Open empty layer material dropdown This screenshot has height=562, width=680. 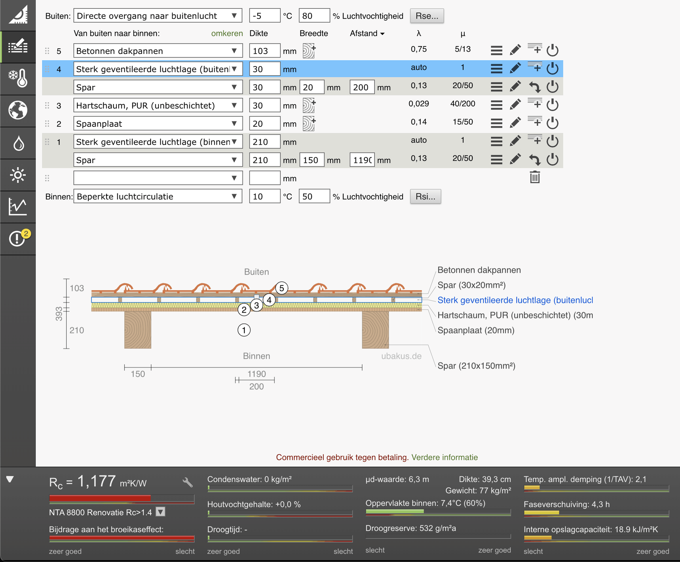click(158, 178)
